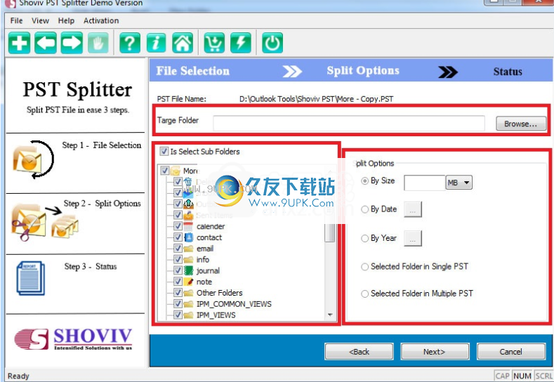Image resolution: width=554 pixels, height=382 pixels.
Task: Uncheck the info folder checkbox
Action: (x=178, y=259)
